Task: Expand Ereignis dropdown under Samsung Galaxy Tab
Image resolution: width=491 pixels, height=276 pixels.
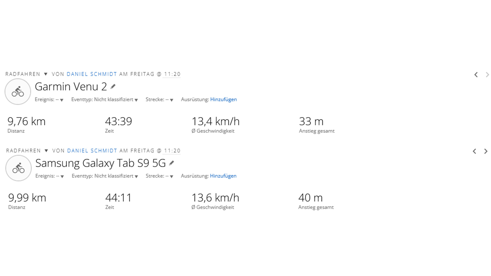Action: 50,176
